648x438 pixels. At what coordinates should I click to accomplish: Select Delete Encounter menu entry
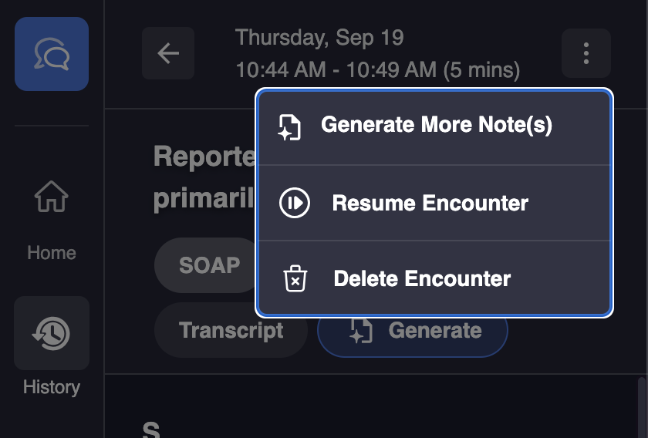[422, 278]
